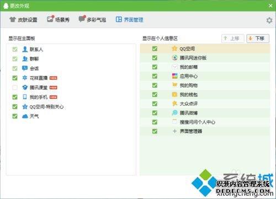
Task: Click the QQ空间-特别关心 item label
Action: click(46, 107)
